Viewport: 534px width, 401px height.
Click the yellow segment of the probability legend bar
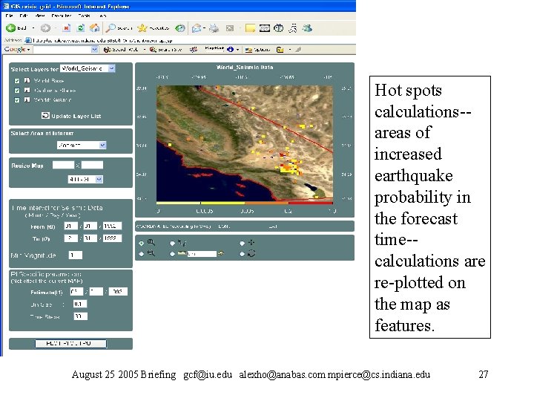[222, 203]
